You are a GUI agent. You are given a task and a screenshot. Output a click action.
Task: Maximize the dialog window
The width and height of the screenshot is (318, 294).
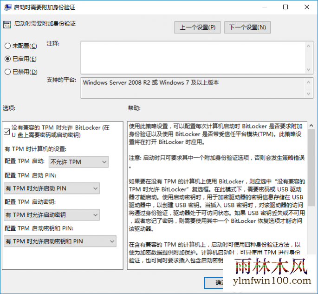(286, 7)
